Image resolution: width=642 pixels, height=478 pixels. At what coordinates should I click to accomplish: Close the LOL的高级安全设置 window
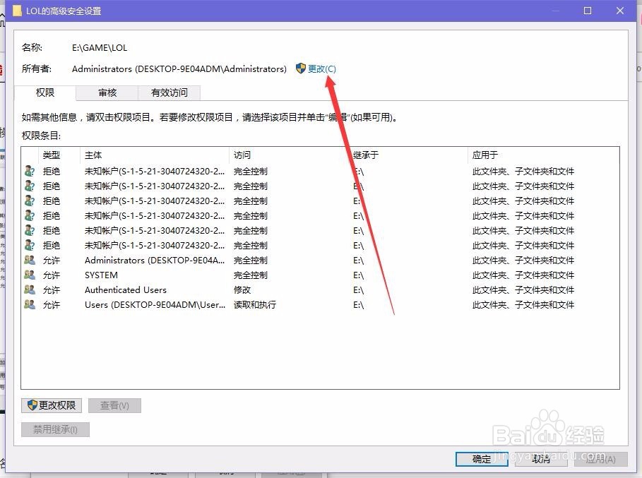[x=620, y=11]
